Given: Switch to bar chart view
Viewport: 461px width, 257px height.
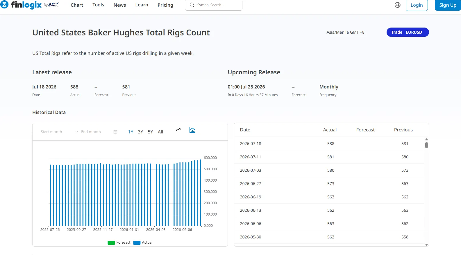Looking at the screenshot, I should pos(192,130).
